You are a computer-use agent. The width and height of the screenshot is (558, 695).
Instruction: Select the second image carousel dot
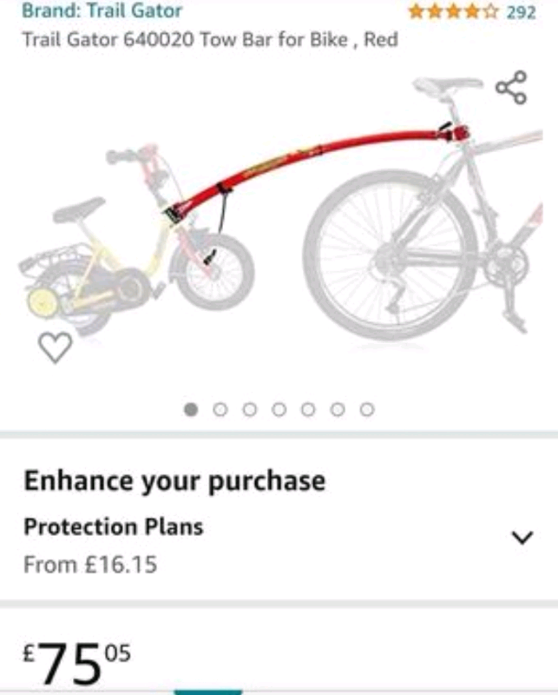click(220, 409)
